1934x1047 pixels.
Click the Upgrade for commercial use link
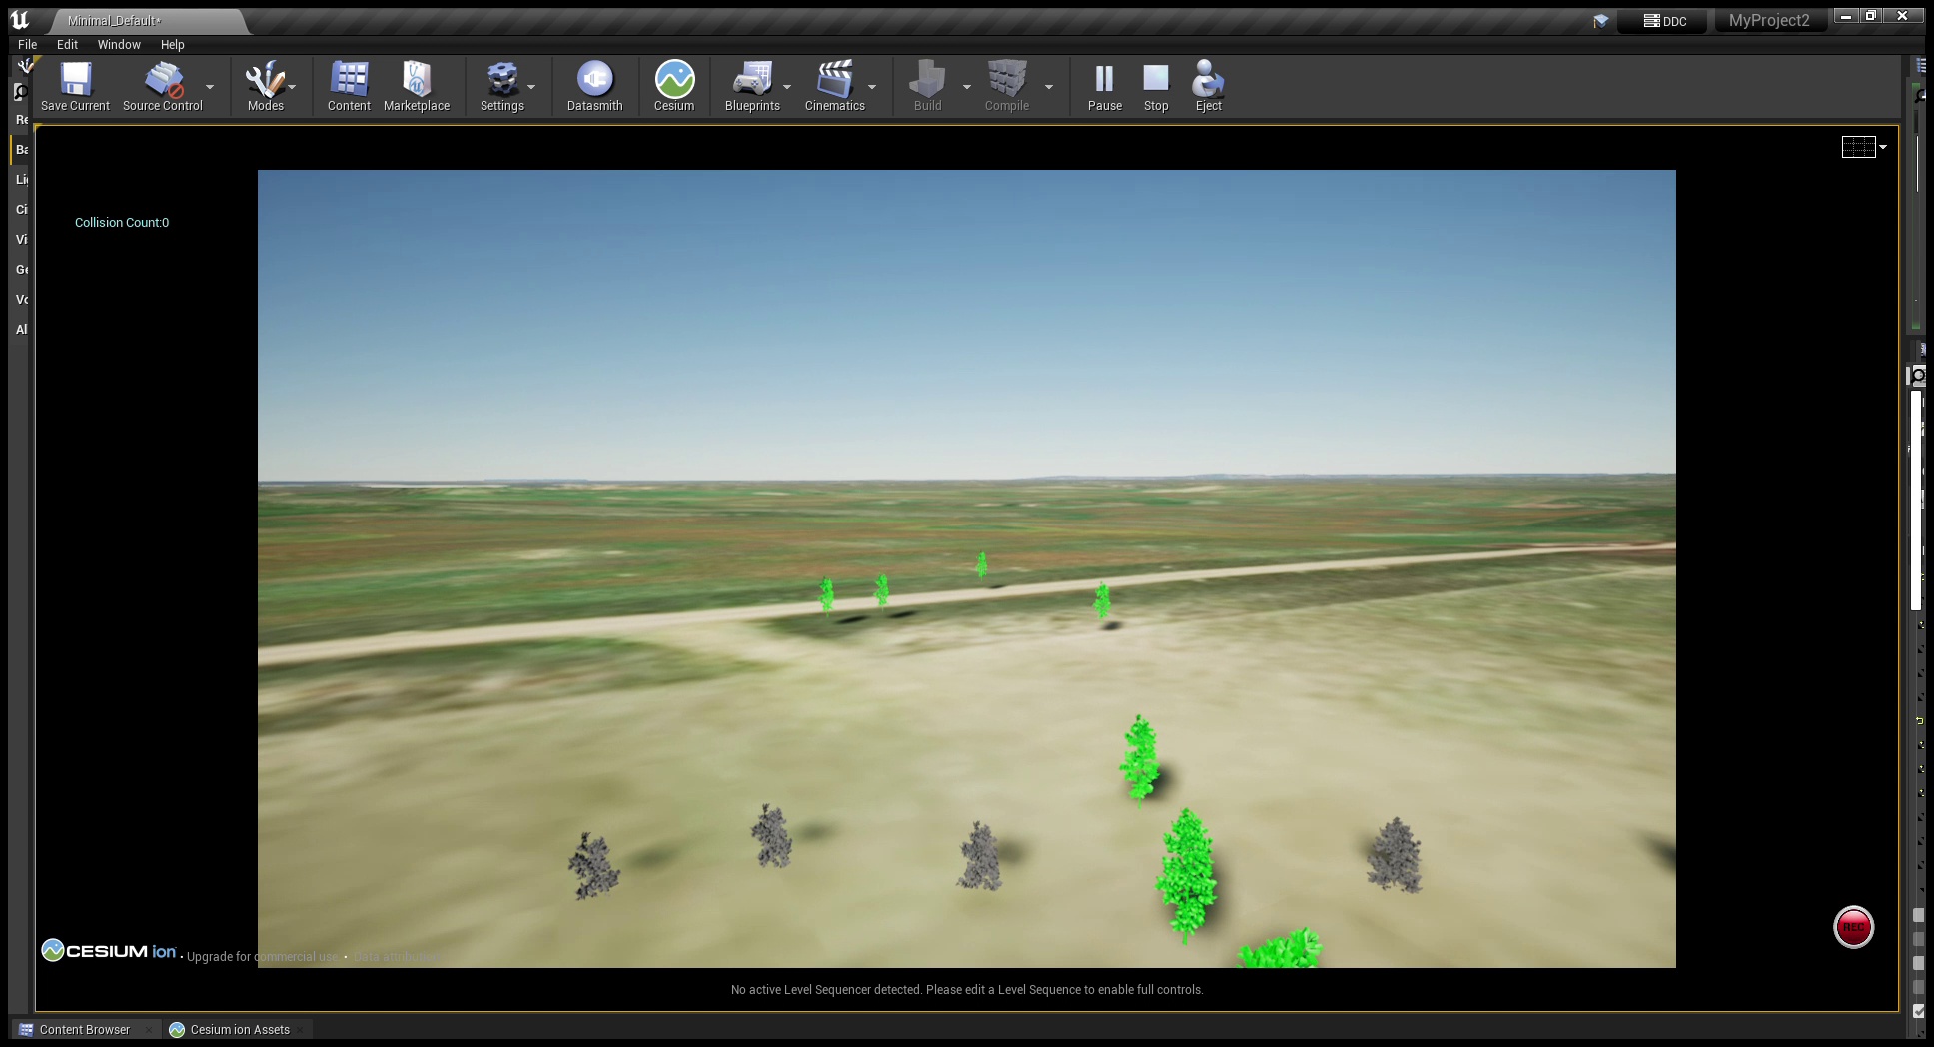coord(262,957)
